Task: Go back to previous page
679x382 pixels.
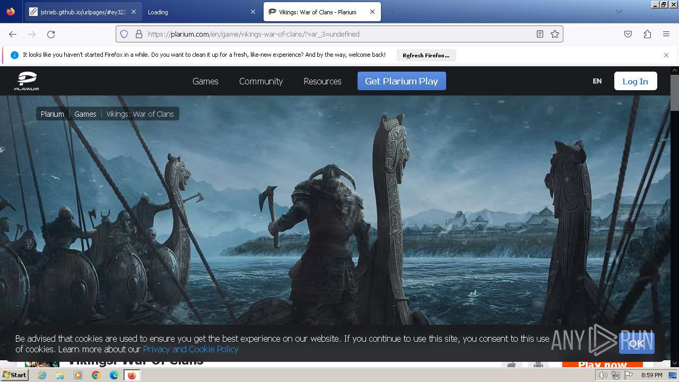Action: tap(13, 34)
